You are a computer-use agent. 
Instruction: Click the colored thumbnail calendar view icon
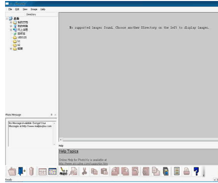[52, 171]
